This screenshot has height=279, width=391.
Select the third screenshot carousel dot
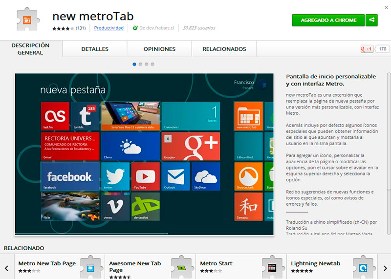coord(146,64)
